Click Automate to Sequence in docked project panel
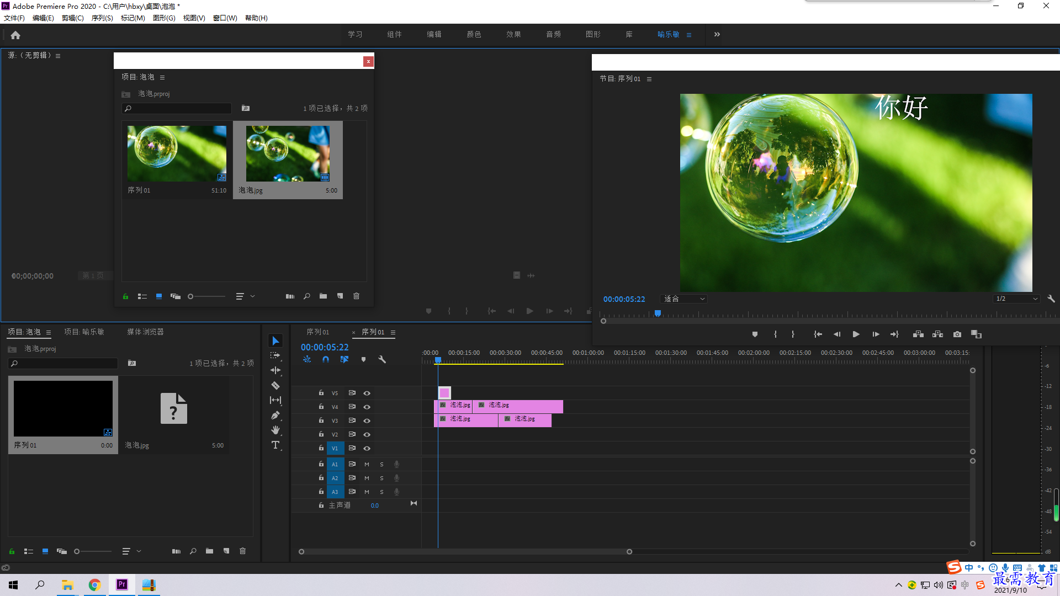The image size is (1060, 596). (176, 551)
